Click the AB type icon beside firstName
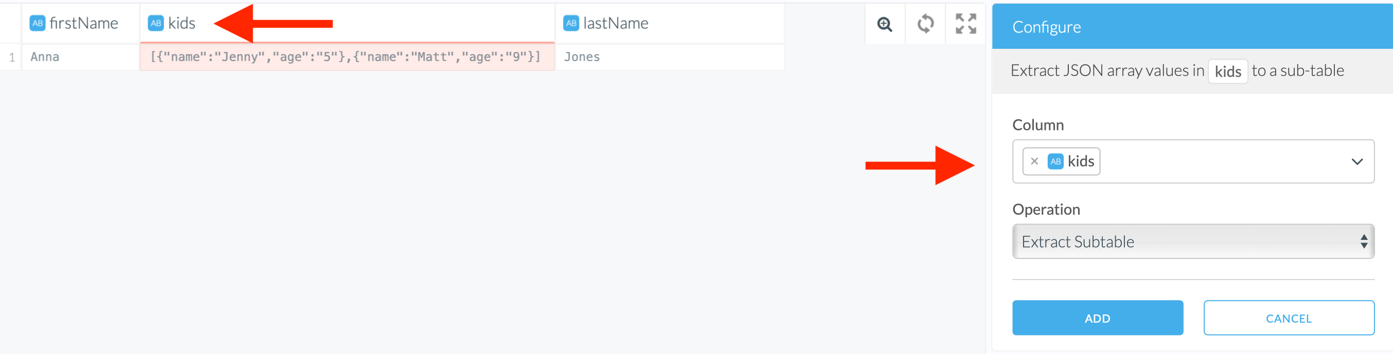 click(x=38, y=23)
